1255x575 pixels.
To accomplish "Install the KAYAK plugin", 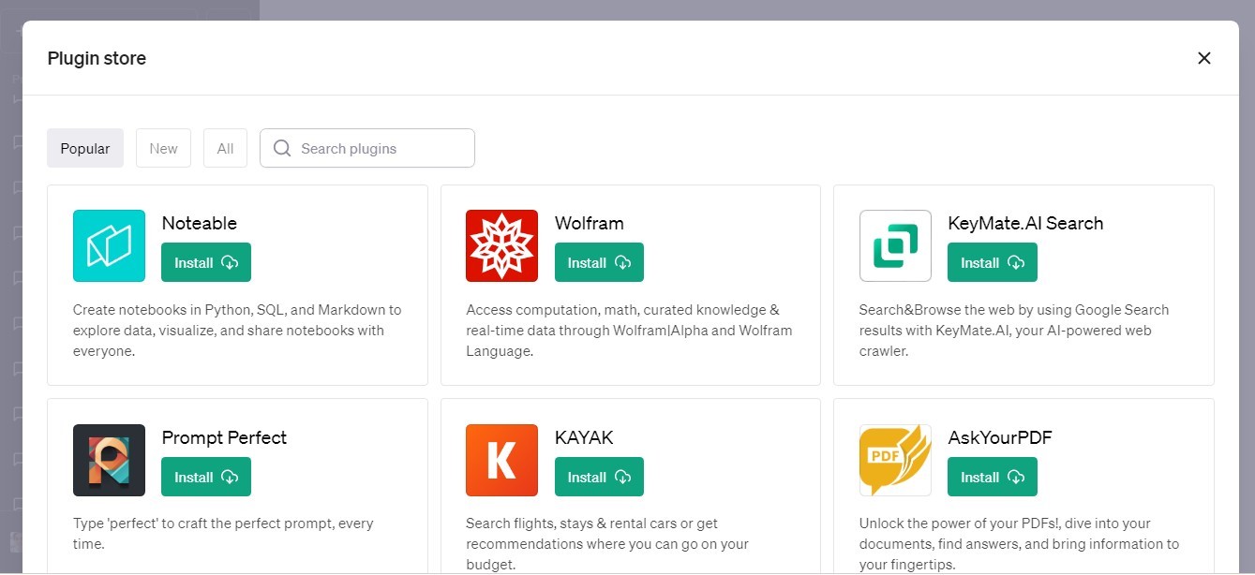I will pyautogui.click(x=598, y=477).
